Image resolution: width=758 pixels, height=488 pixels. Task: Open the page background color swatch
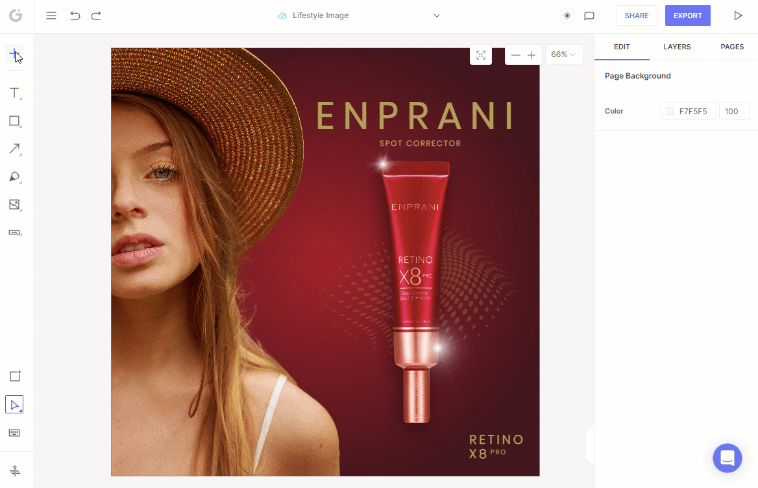point(670,111)
